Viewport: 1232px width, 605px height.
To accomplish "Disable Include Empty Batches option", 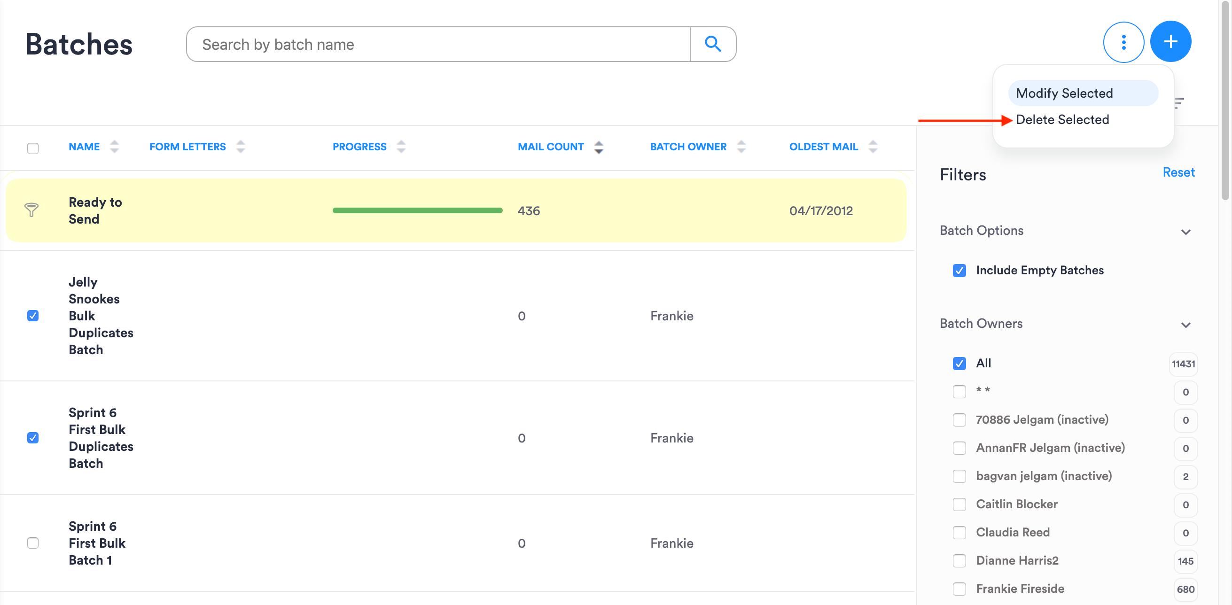I will [959, 270].
